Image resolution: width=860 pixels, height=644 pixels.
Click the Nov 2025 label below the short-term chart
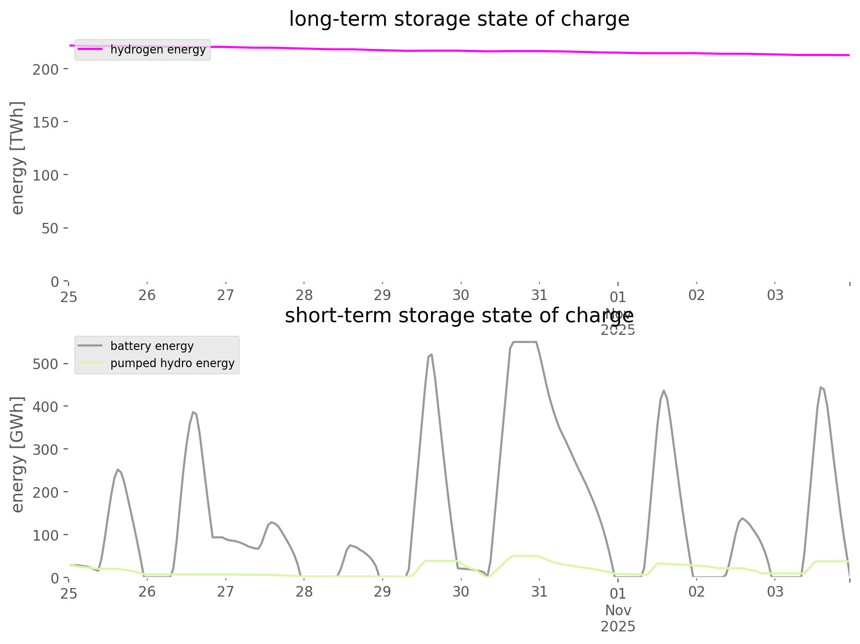pos(618,618)
